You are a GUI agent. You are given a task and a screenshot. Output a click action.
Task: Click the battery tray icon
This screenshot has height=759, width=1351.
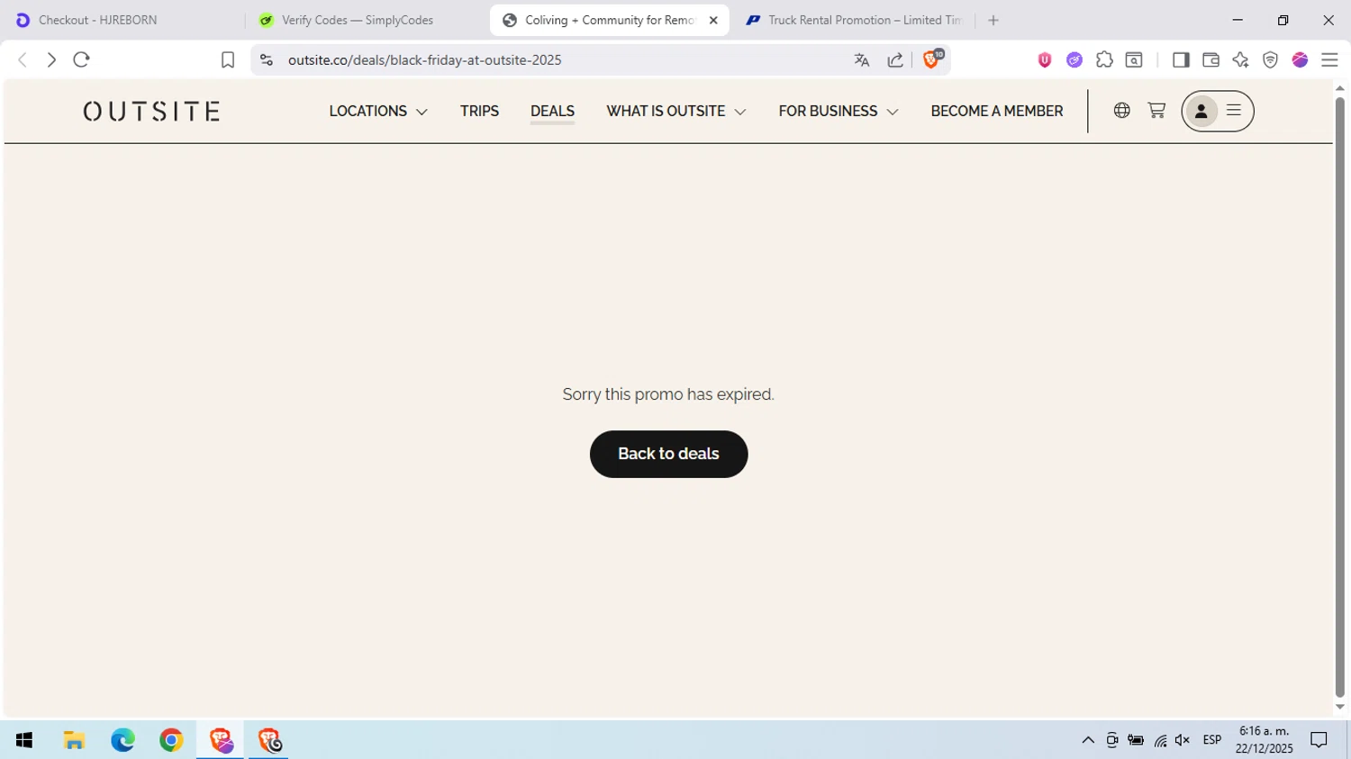[1136, 740]
